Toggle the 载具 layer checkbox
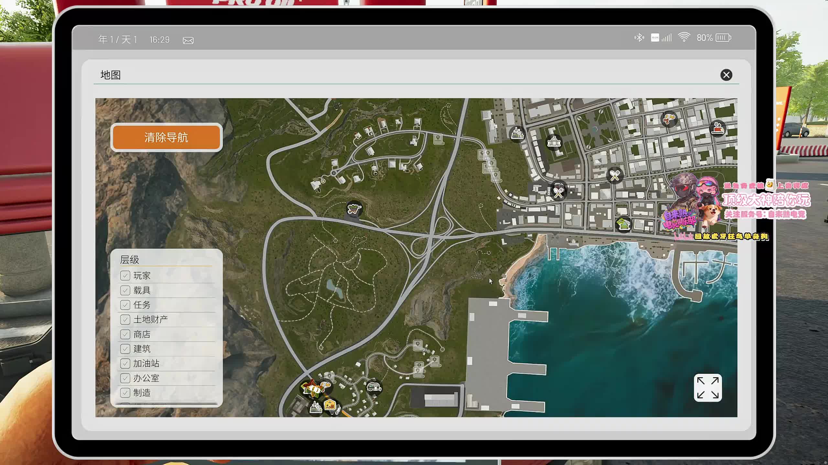This screenshot has width=828, height=465. [125, 290]
